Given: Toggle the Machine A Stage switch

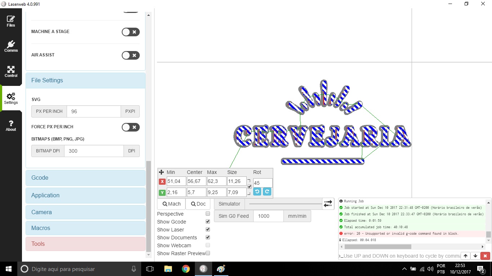Looking at the screenshot, I should coord(130,32).
